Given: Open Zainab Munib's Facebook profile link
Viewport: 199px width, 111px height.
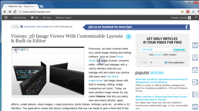Looking at the screenshot, I should 29,27.
